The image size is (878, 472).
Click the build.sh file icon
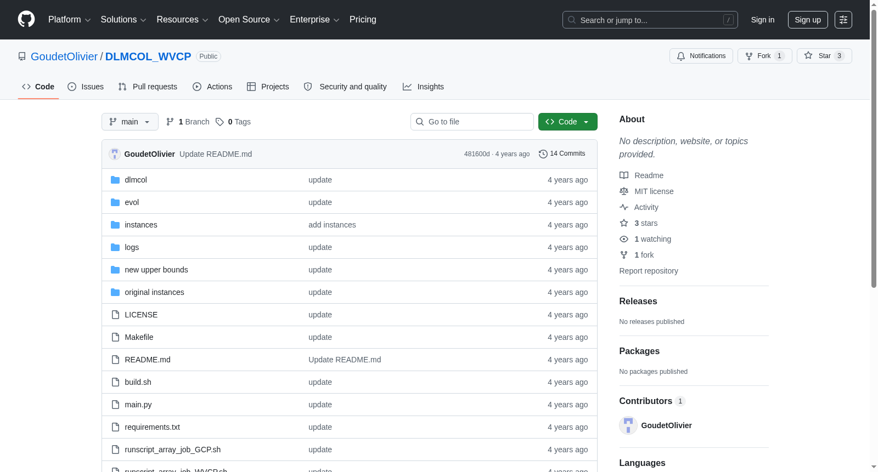point(115,382)
